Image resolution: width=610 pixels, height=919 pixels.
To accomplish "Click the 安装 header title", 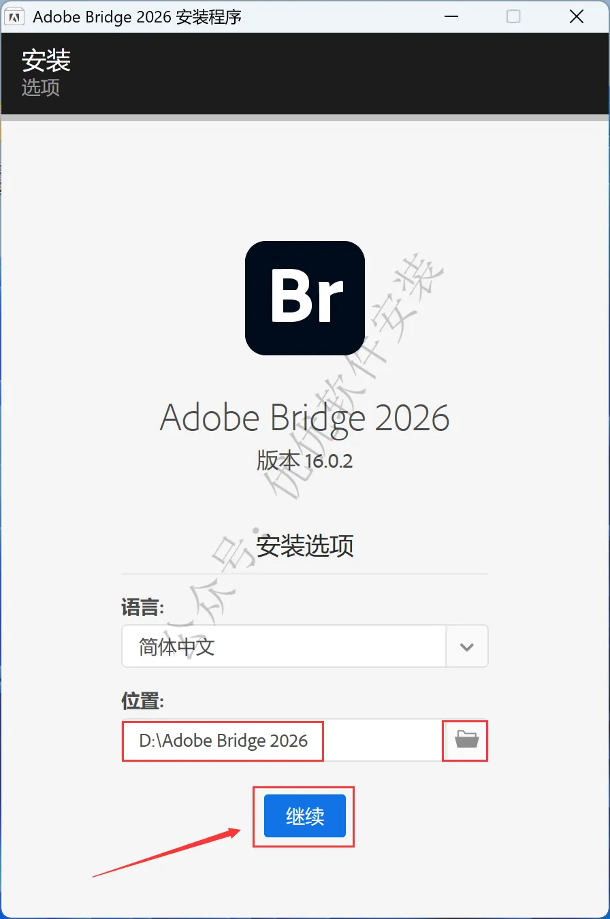I will pyautogui.click(x=46, y=61).
